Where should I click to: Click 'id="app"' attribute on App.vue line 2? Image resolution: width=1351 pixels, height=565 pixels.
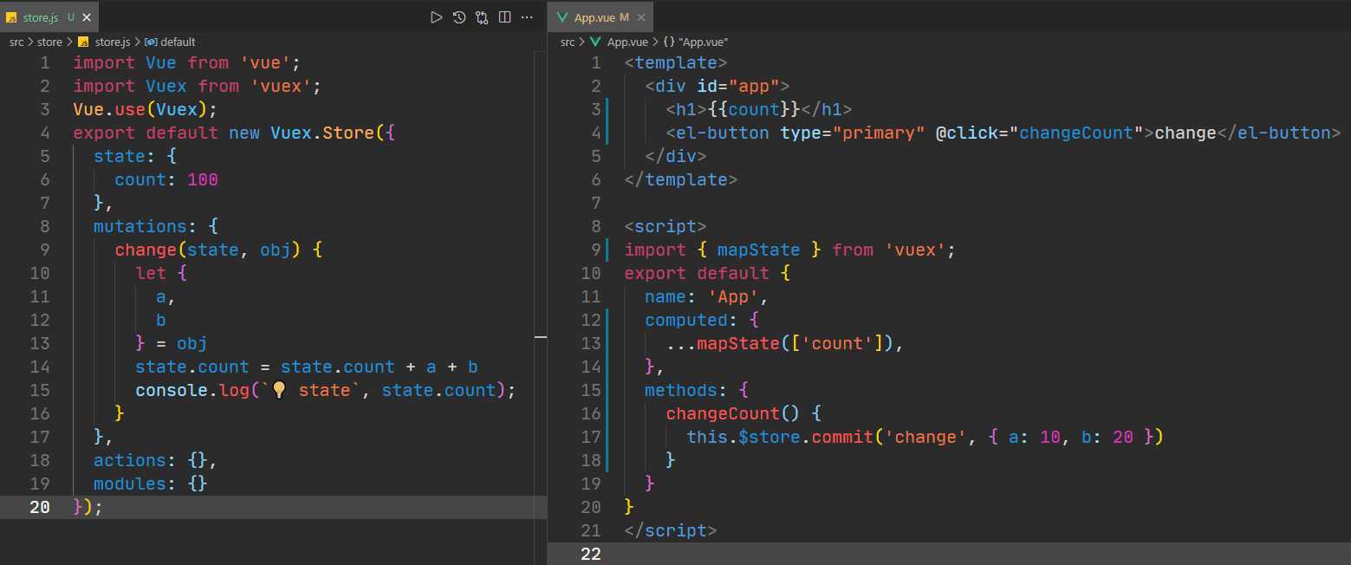[738, 86]
